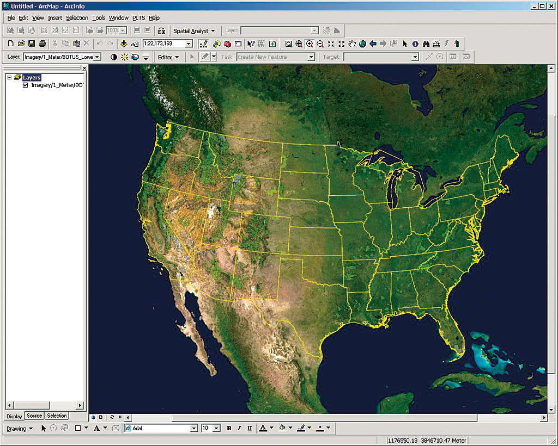
Task: Select the Sketch pencil tool
Action: pyautogui.click(x=205, y=57)
